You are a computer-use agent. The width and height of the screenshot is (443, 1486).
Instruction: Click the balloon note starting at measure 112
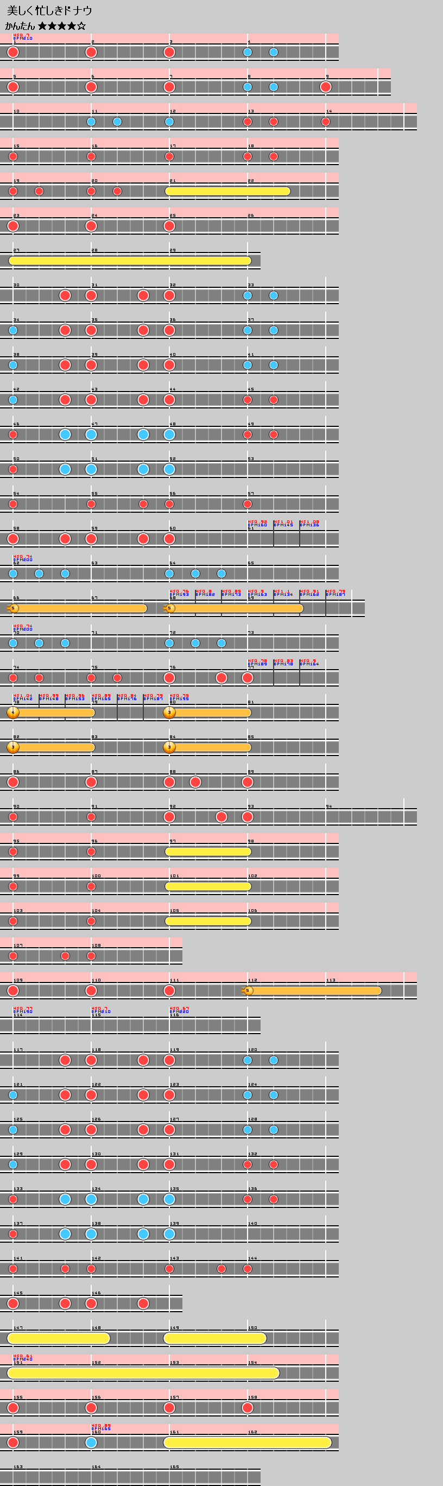pyautogui.click(x=312, y=991)
